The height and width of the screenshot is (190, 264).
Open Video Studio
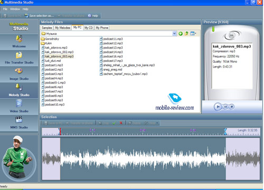click(x=19, y=107)
